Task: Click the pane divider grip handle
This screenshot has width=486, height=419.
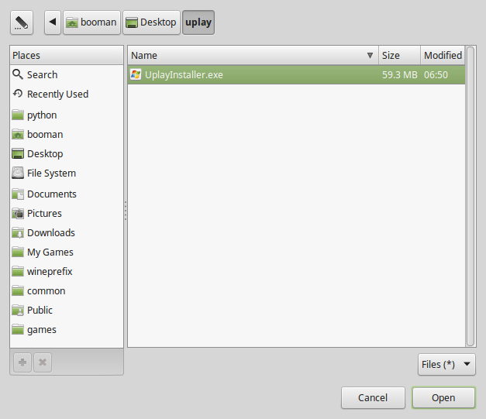Action: point(126,211)
